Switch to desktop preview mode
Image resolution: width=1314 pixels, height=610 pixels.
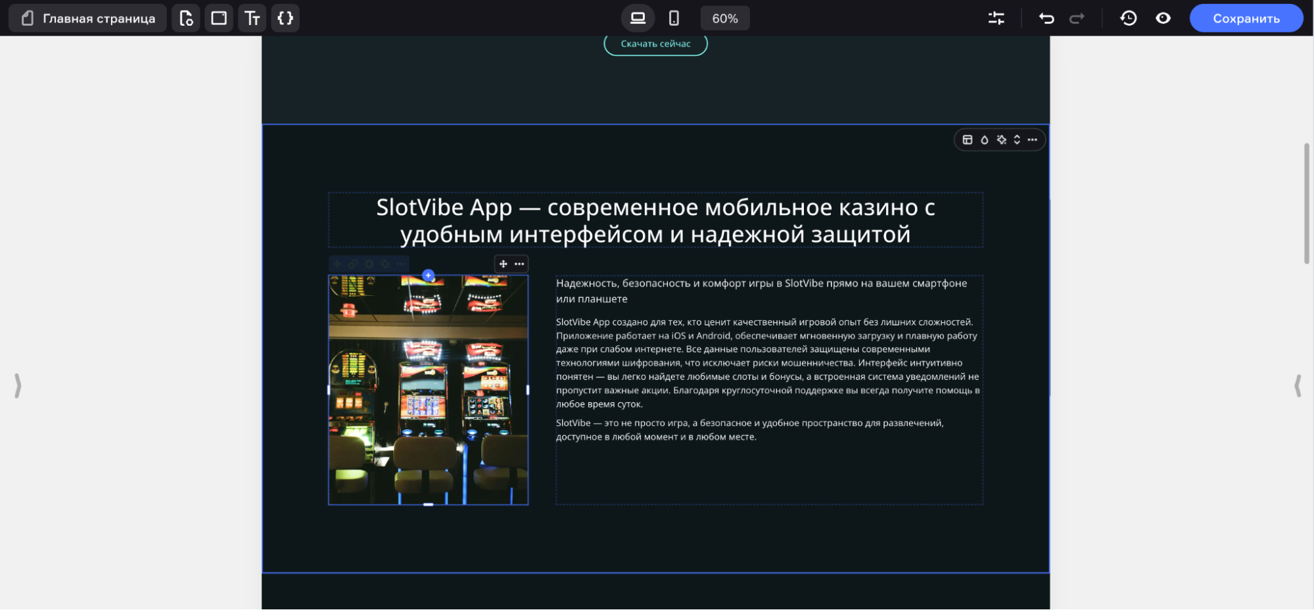click(x=638, y=18)
